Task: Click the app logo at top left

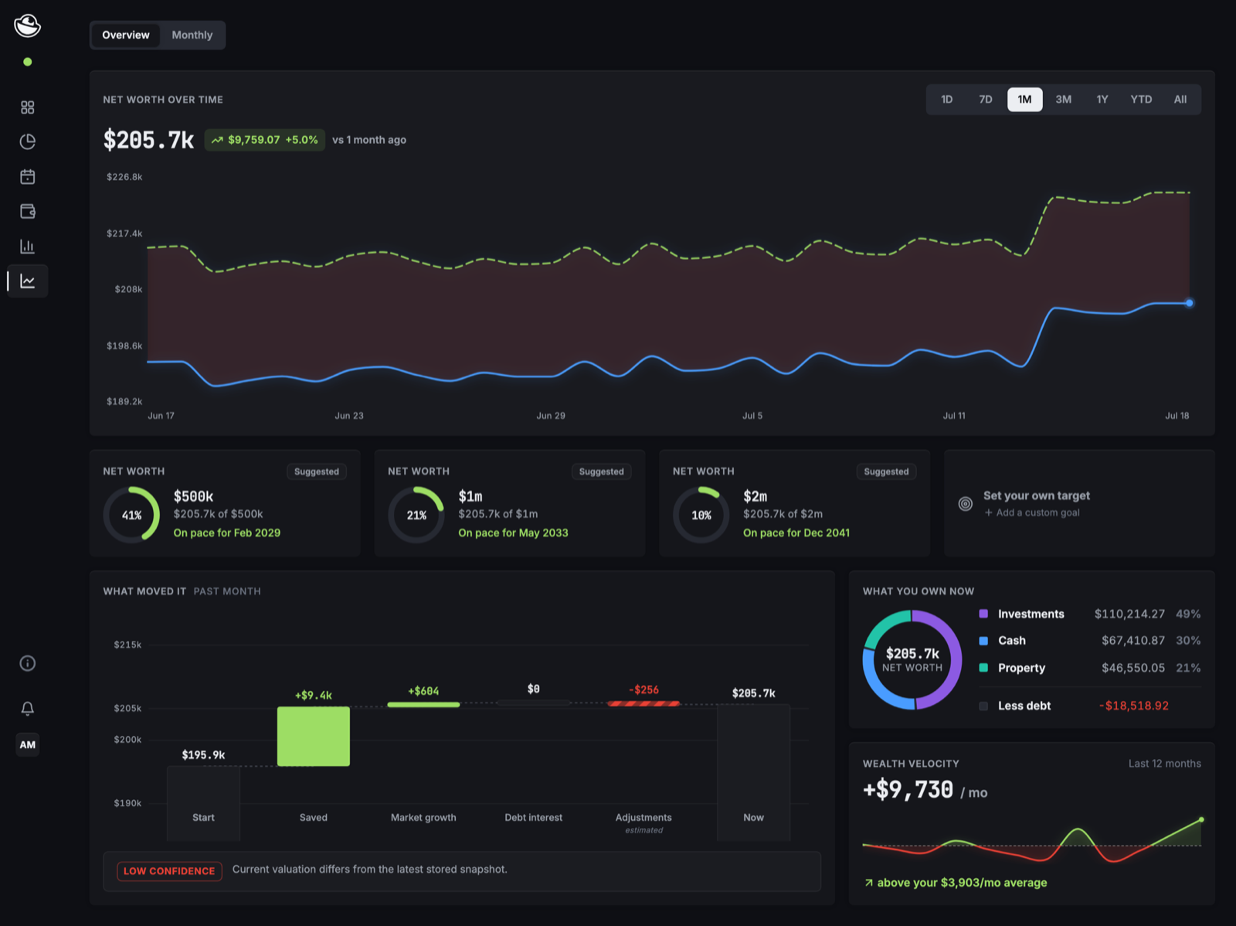Action: coord(28,26)
